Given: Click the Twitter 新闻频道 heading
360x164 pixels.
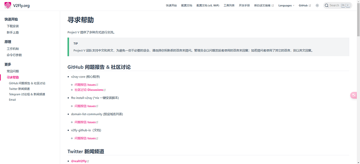Looking at the screenshot, I should pyautogui.click(x=86, y=151).
